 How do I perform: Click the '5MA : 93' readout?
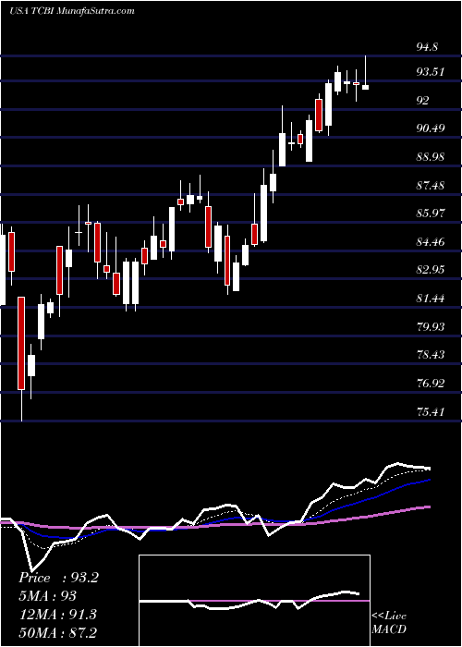47,596
